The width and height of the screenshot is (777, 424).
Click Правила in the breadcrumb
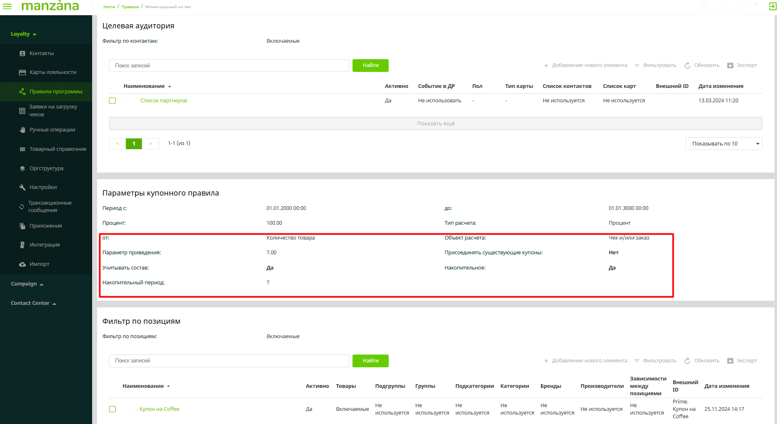point(130,7)
